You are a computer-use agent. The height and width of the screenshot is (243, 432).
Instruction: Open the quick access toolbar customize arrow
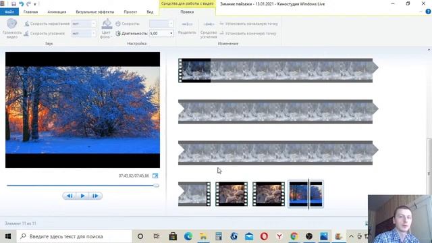click(35, 4)
